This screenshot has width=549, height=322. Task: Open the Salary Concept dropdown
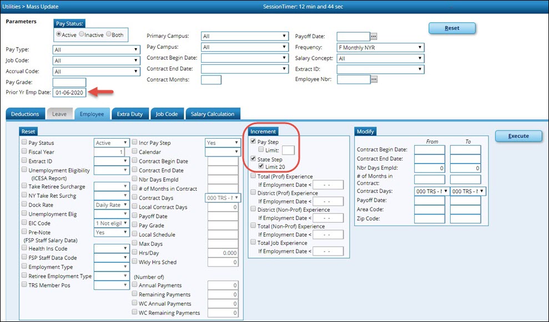[380, 58]
